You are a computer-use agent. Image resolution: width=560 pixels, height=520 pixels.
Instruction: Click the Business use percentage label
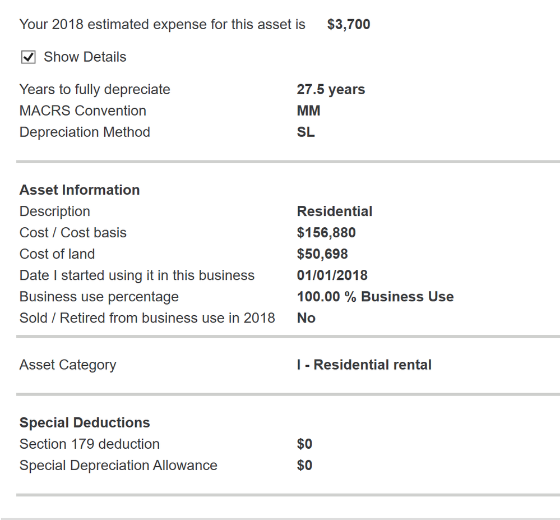(99, 297)
